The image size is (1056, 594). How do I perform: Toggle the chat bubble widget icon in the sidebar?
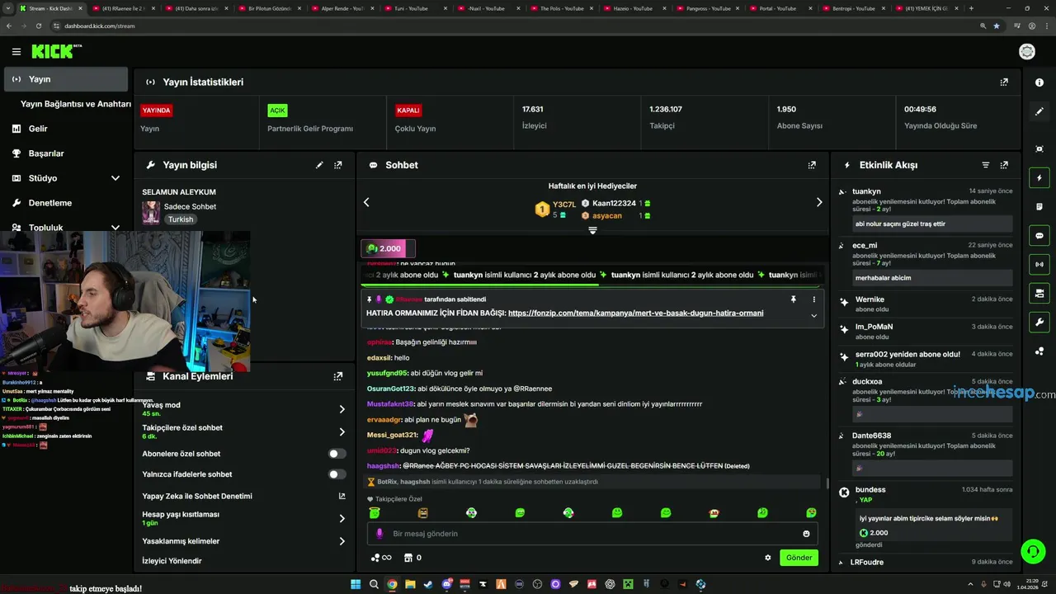click(1039, 235)
